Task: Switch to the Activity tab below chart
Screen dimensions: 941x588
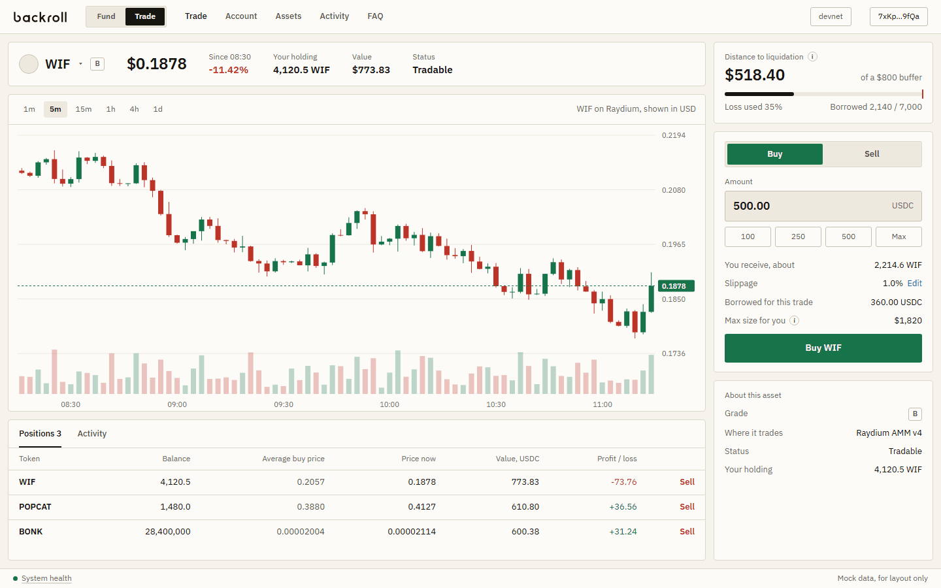Action: pos(92,434)
